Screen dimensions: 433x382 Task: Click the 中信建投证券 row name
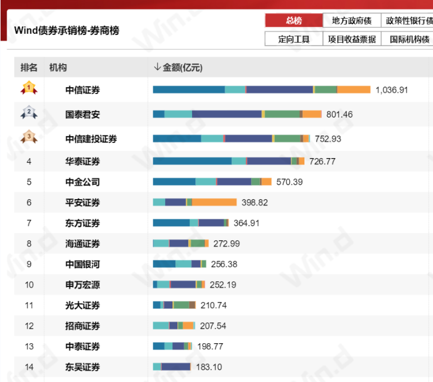click(91, 138)
